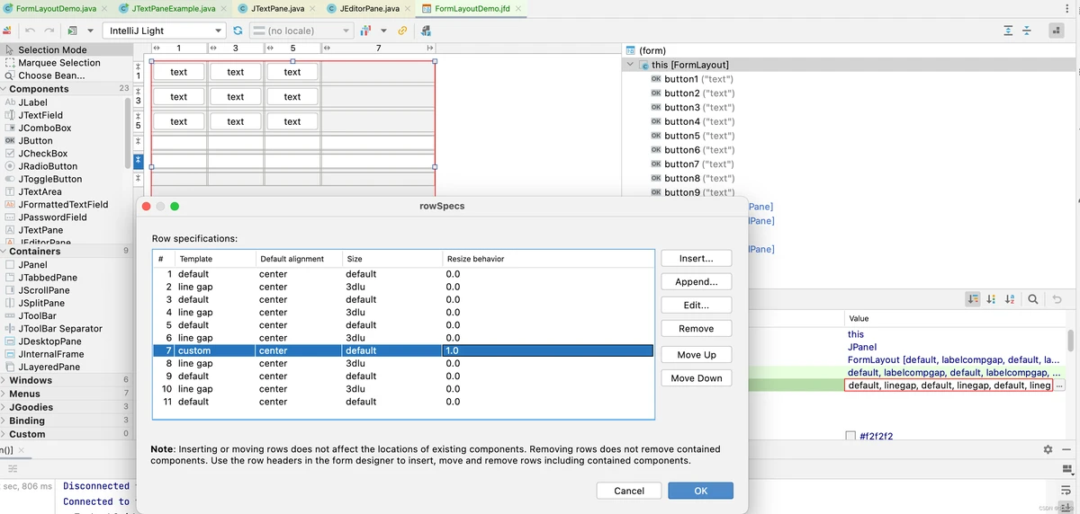Click the ellipsis button beside rowSpecs value

coord(1059,385)
